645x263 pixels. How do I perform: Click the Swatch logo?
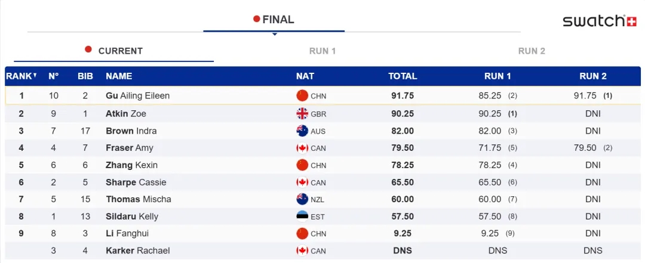[x=599, y=21]
